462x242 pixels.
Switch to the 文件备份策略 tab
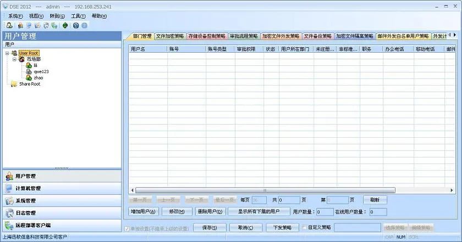coord(318,36)
